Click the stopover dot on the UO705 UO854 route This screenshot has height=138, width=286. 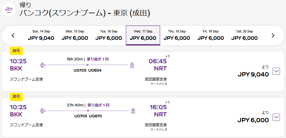(x=87, y=65)
